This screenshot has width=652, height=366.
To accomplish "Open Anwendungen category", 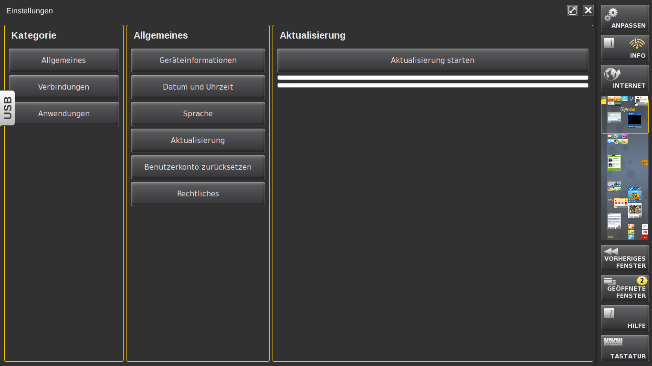I will pyautogui.click(x=63, y=114).
